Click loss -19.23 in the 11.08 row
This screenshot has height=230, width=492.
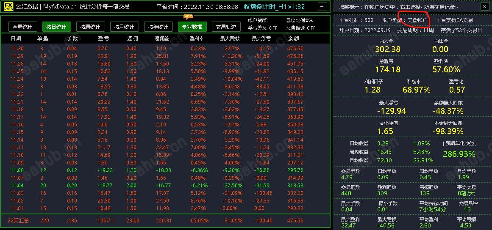[105, 170]
